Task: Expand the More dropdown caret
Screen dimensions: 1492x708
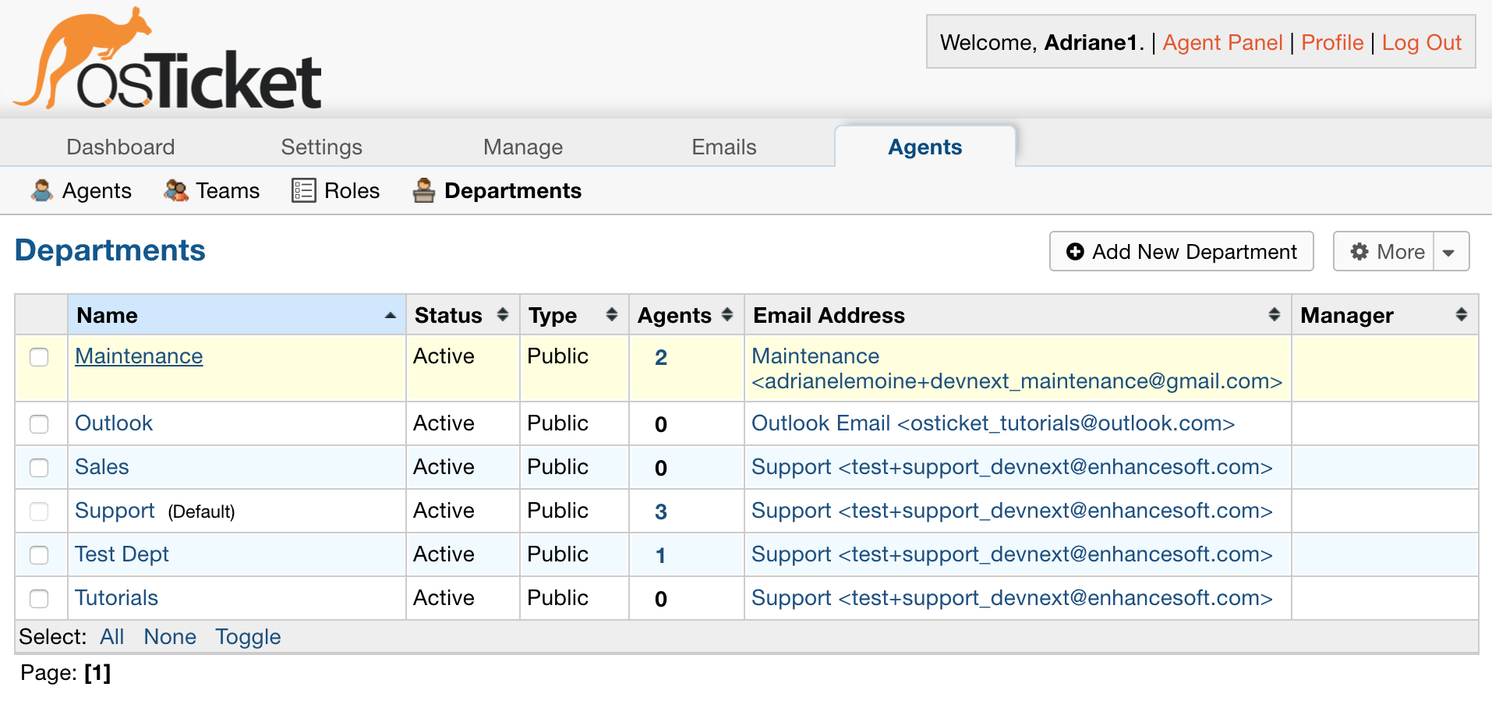Action: point(1449,252)
